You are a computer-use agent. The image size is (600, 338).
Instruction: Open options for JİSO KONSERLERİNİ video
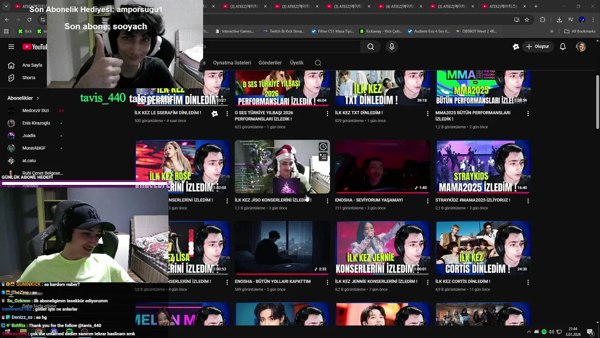[x=328, y=201]
